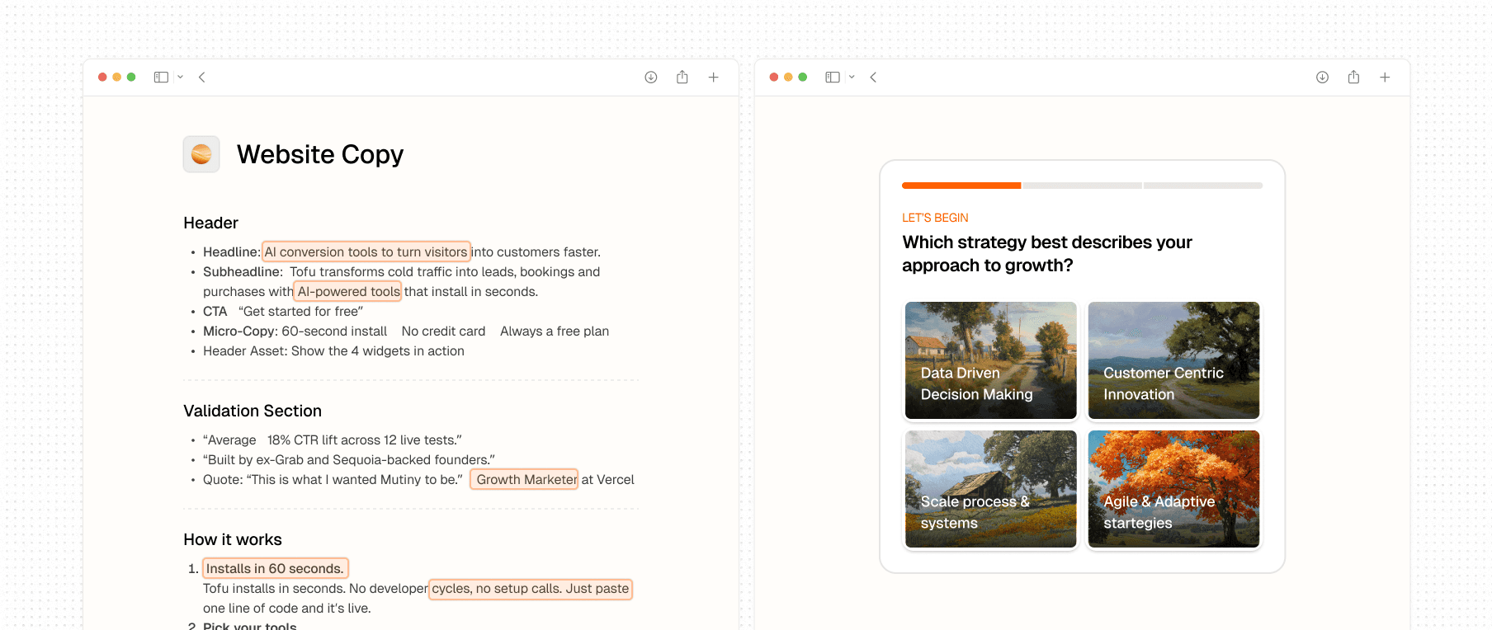Image resolution: width=1492 pixels, height=630 pixels.
Task: Add new tab in left window
Action: click(714, 78)
